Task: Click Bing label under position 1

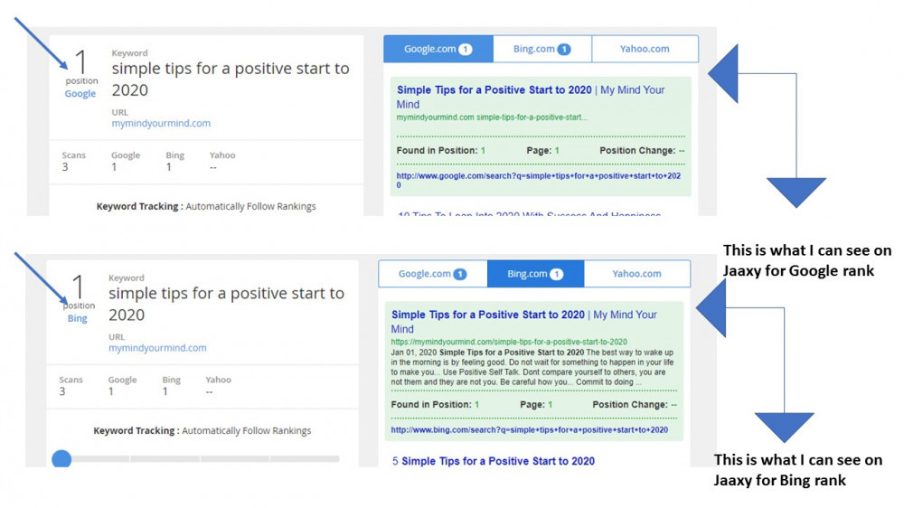Action: point(77,318)
